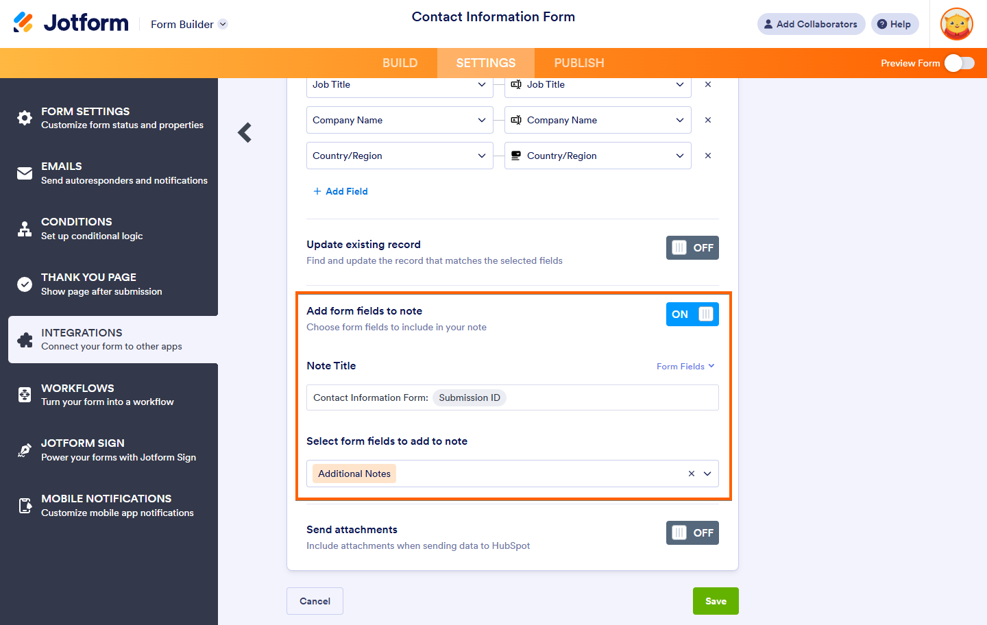Switch to the PUBLISH tab
Screen dimensions: 987x625
click(x=579, y=63)
